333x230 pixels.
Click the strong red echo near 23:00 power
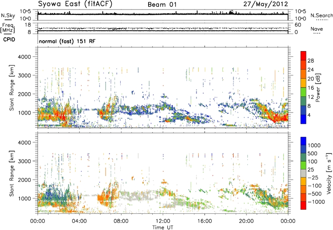pyautogui.click(x=277, y=117)
